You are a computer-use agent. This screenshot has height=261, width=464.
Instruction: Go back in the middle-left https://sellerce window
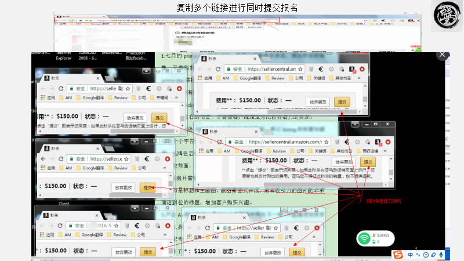[43, 159]
